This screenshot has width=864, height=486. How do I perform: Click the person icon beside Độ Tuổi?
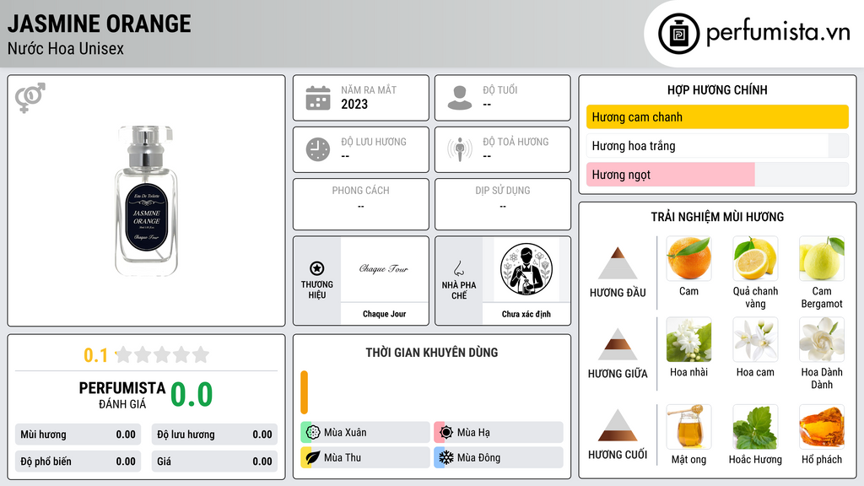460,98
